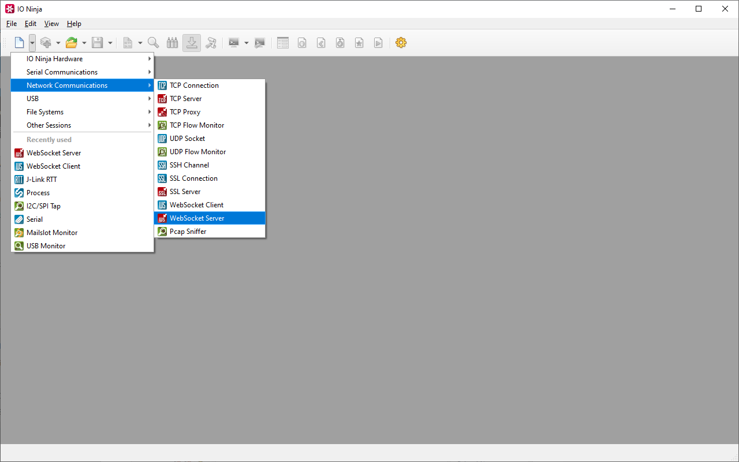Click the binoculars-style search icon
The image size is (739, 462).
[x=172, y=43]
